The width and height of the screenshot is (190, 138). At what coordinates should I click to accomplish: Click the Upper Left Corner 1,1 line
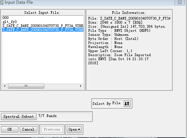(x=110, y=51)
